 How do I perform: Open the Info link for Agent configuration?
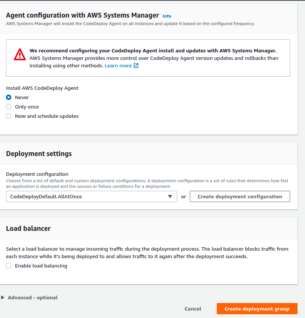click(x=167, y=16)
